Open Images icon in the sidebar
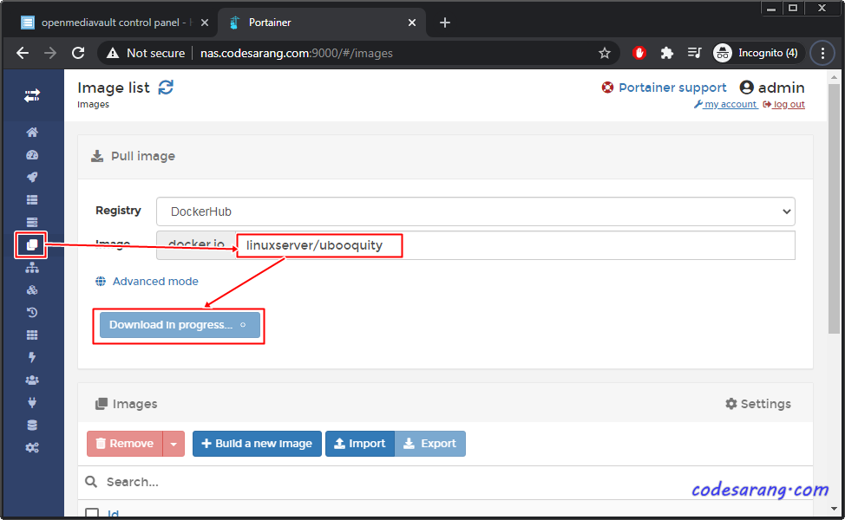The image size is (845, 520). coord(32,245)
